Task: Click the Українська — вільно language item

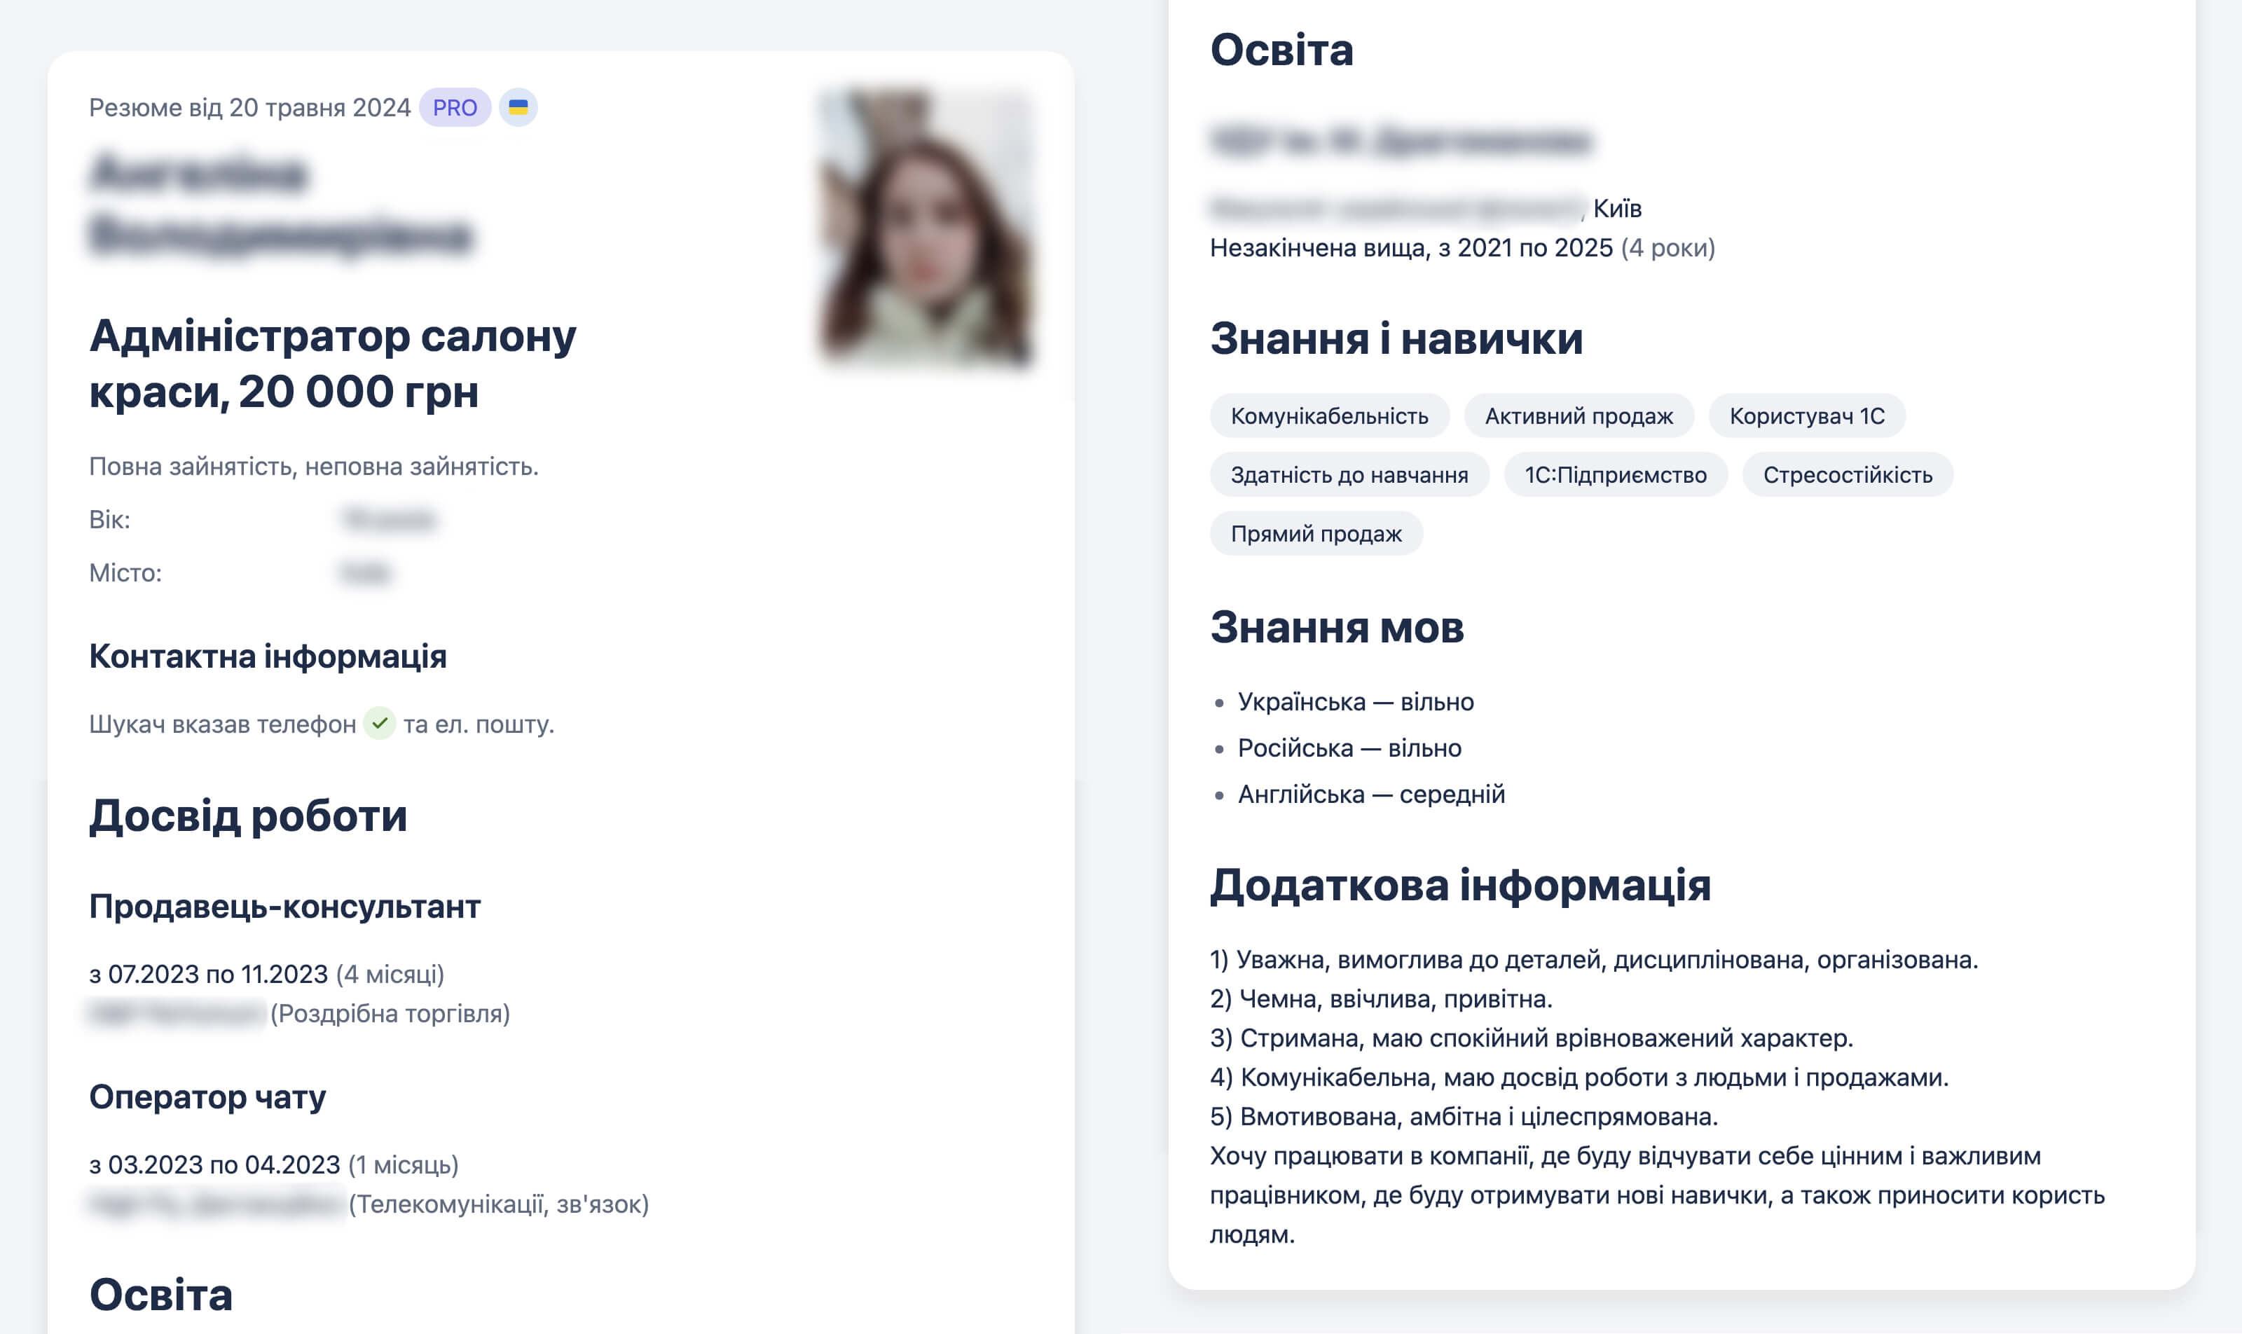Action: click(x=1355, y=702)
